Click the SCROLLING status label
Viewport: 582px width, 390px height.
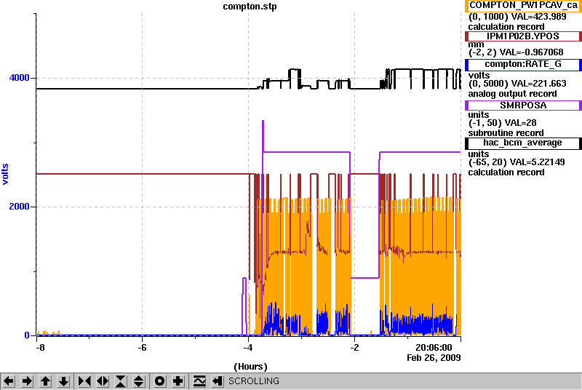point(254,381)
